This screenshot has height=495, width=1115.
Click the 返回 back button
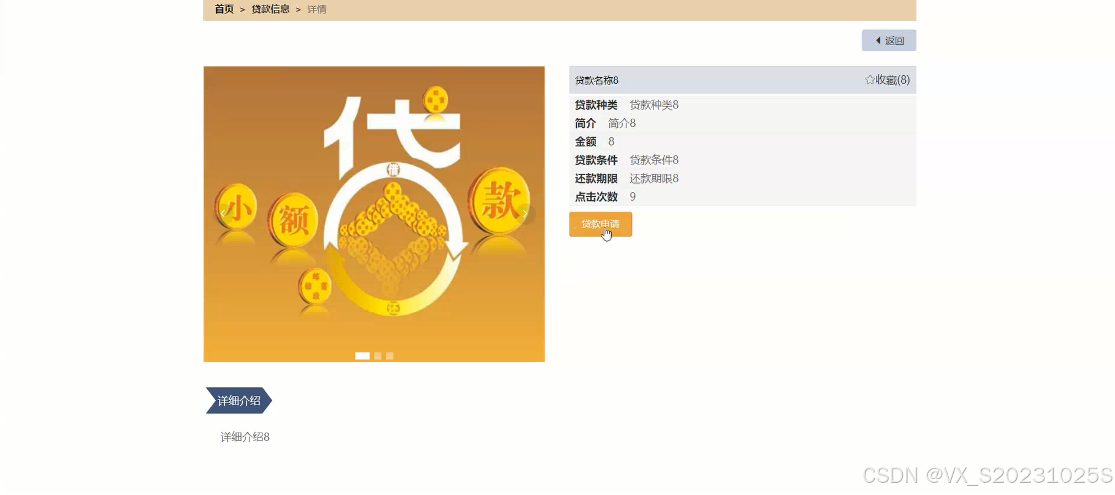[x=889, y=40]
